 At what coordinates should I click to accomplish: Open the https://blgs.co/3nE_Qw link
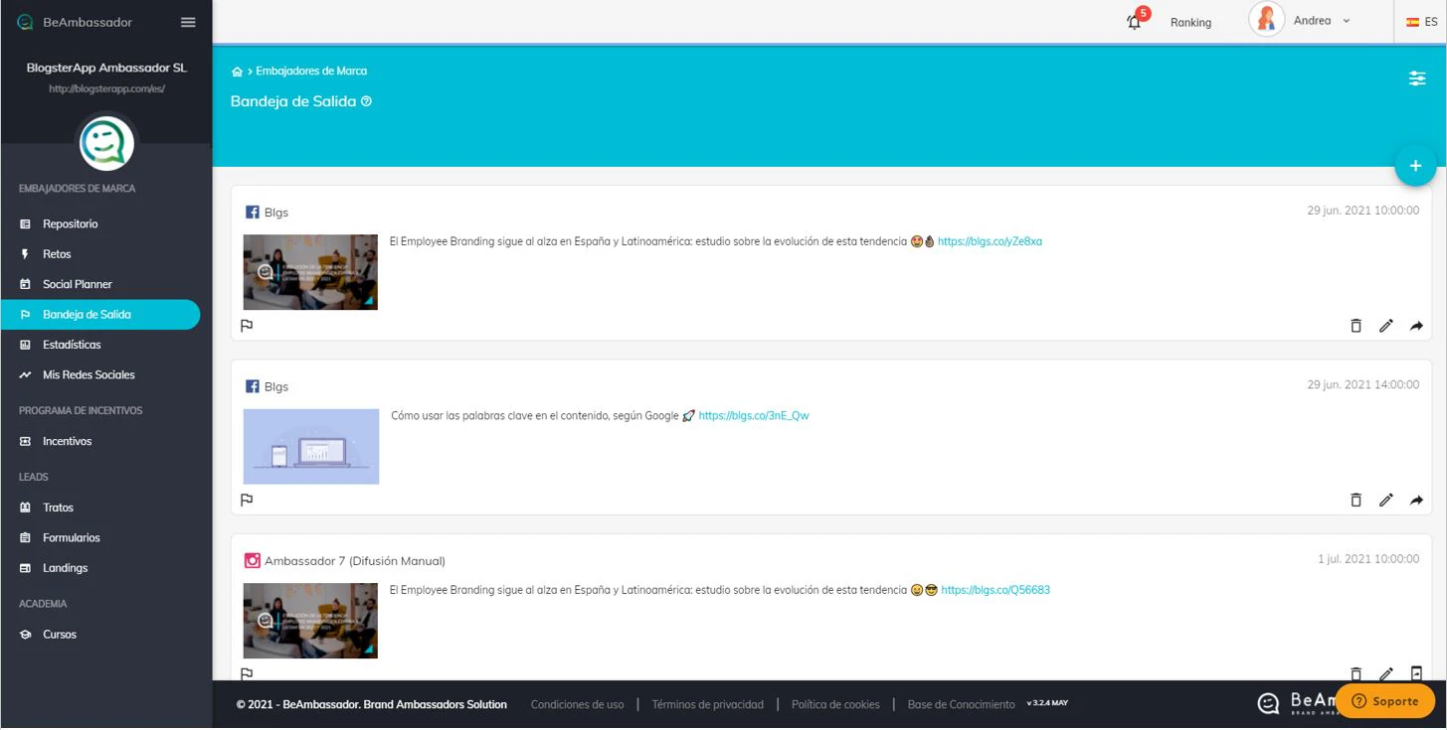(x=754, y=415)
